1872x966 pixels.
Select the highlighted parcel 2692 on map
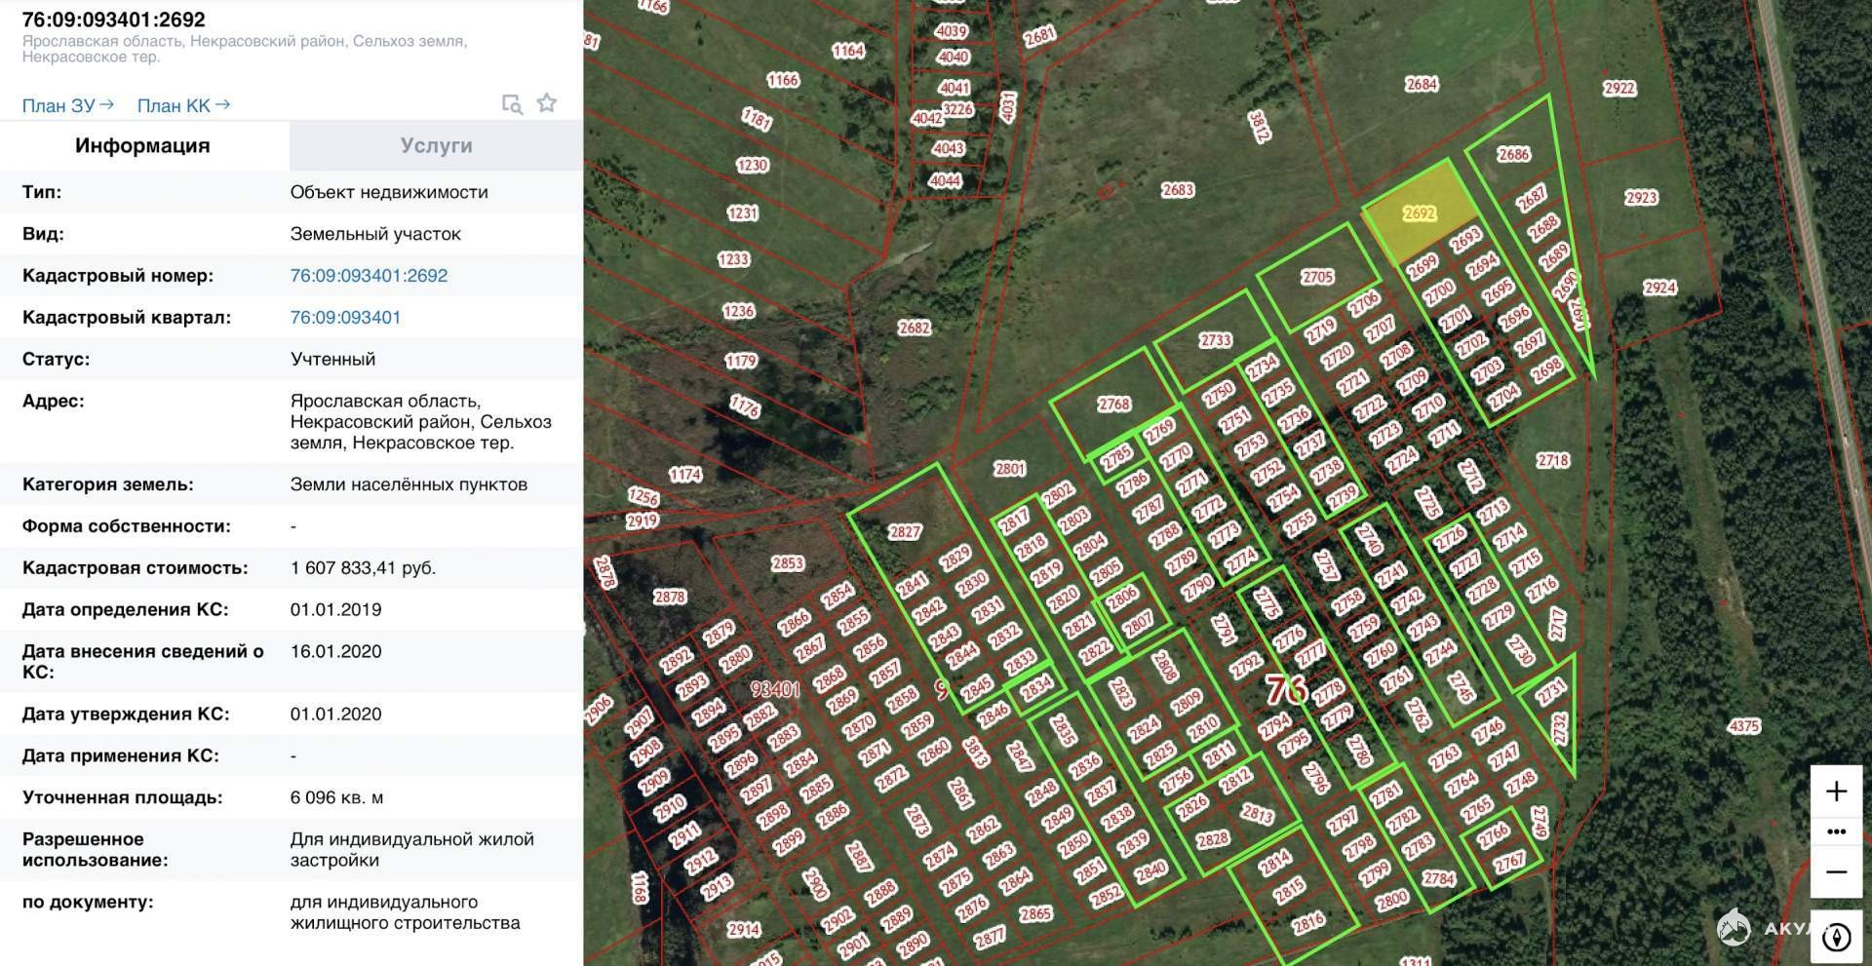coord(1419,213)
